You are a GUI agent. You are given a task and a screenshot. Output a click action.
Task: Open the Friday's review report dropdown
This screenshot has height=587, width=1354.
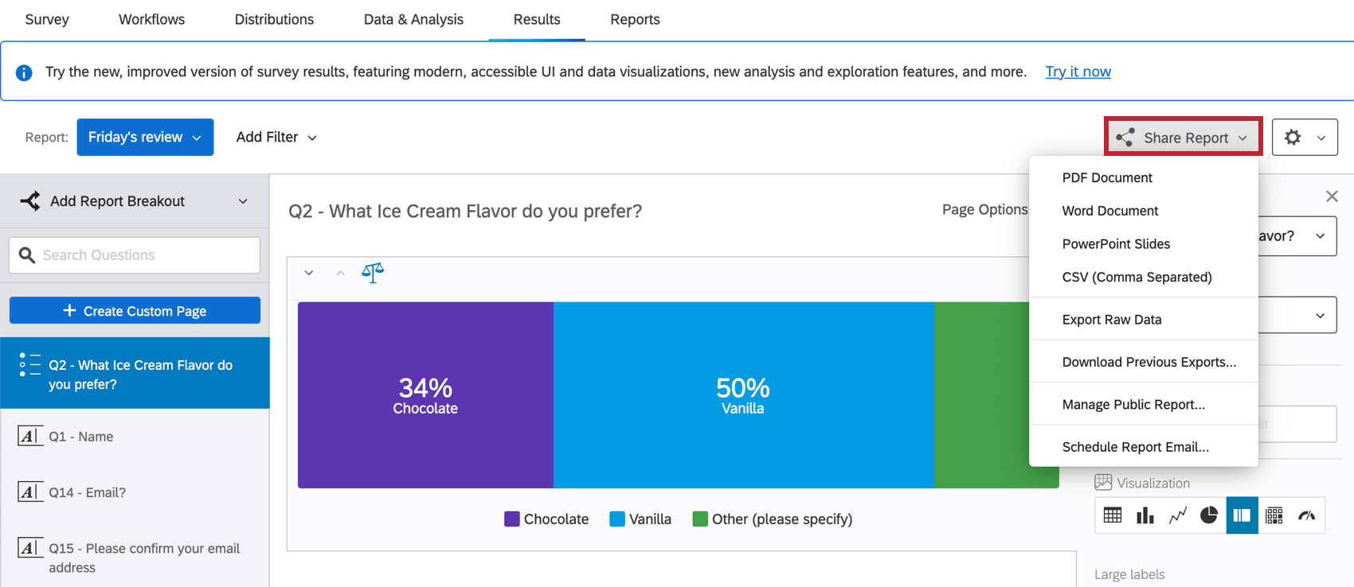pos(145,137)
